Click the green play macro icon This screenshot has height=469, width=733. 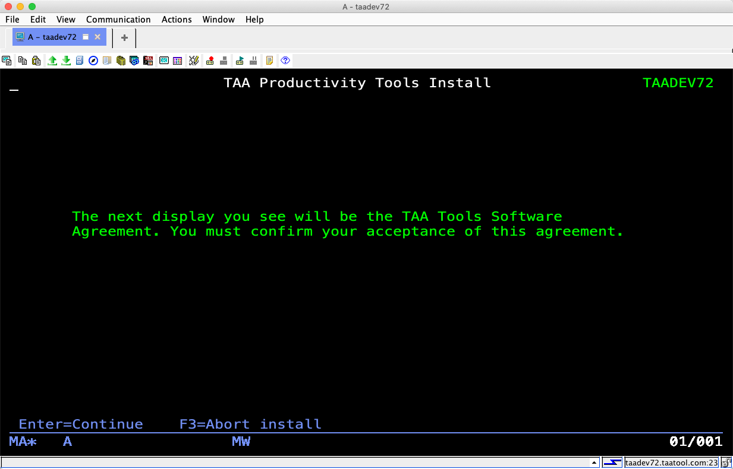[240, 61]
